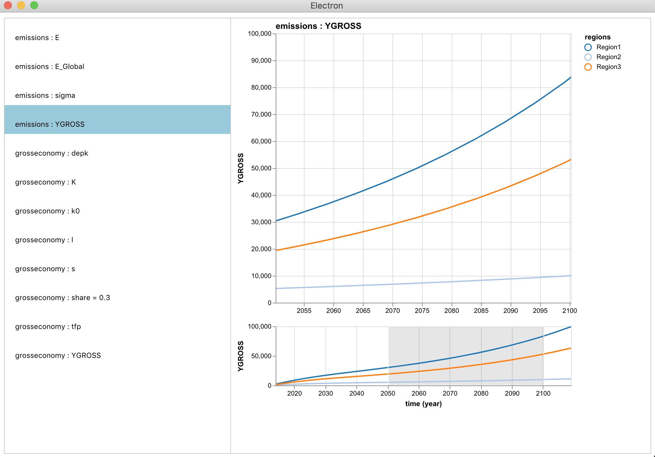Click the Region1 legend circle icon
Viewport: 655px width, 457px height.
[588, 47]
